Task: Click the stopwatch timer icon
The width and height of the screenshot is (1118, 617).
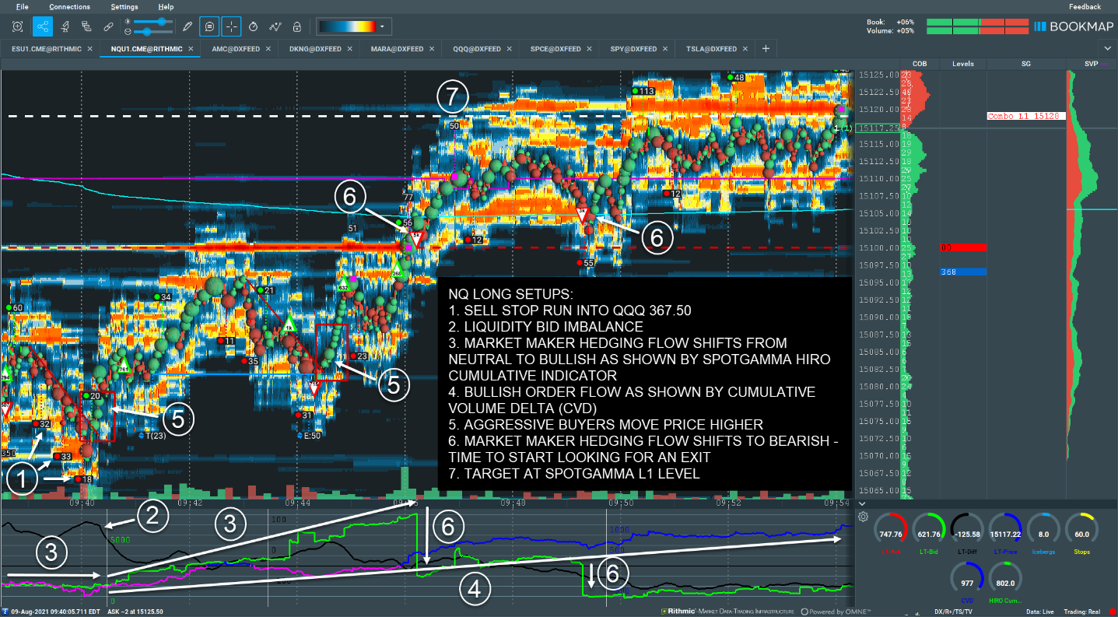Action: [254, 26]
